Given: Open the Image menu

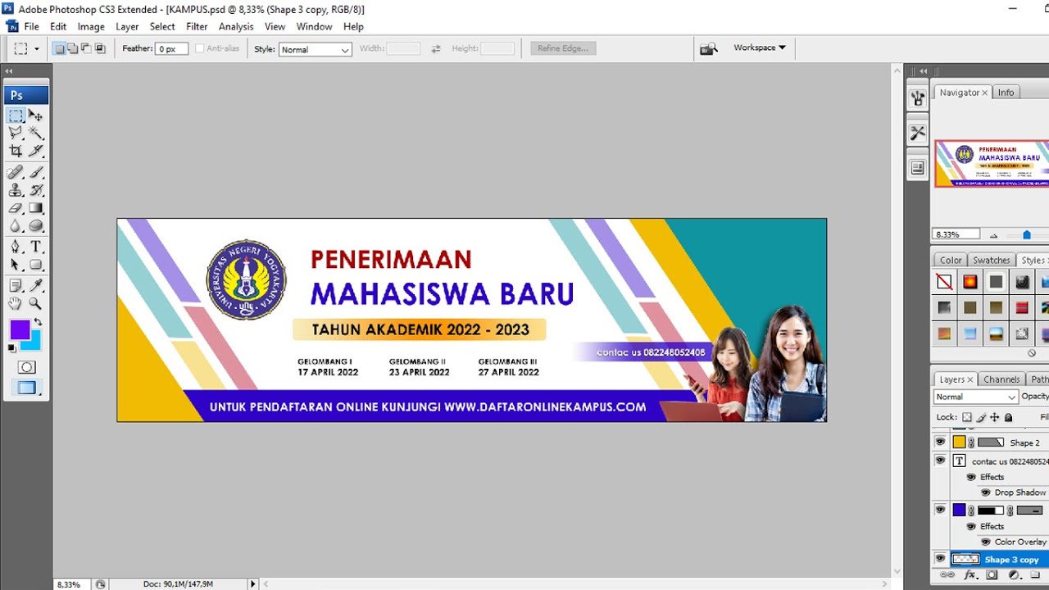Looking at the screenshot, I should pyautogui.click(x=91, y=26).
